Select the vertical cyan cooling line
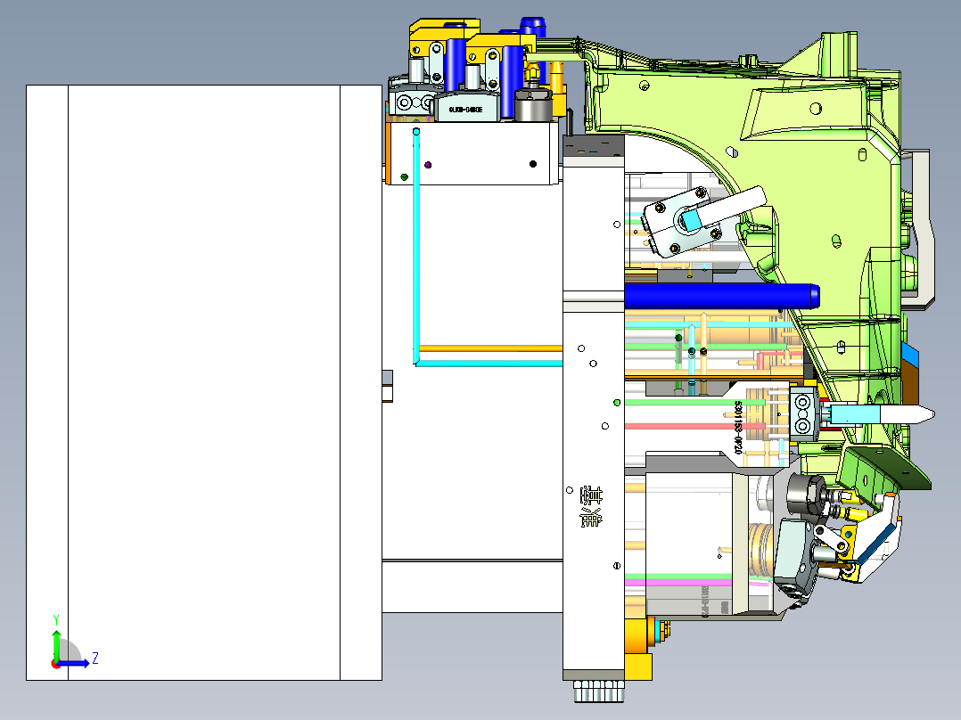 416,245
